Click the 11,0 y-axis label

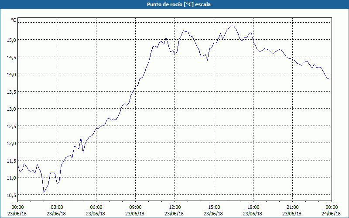pyautogui.click(x=12, y=178)
